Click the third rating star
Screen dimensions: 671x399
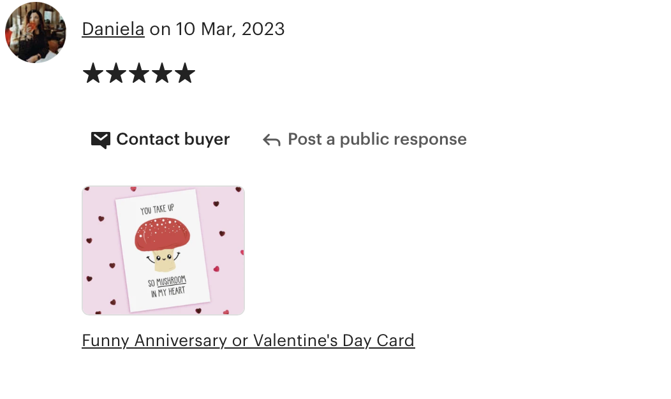(139, 73)
